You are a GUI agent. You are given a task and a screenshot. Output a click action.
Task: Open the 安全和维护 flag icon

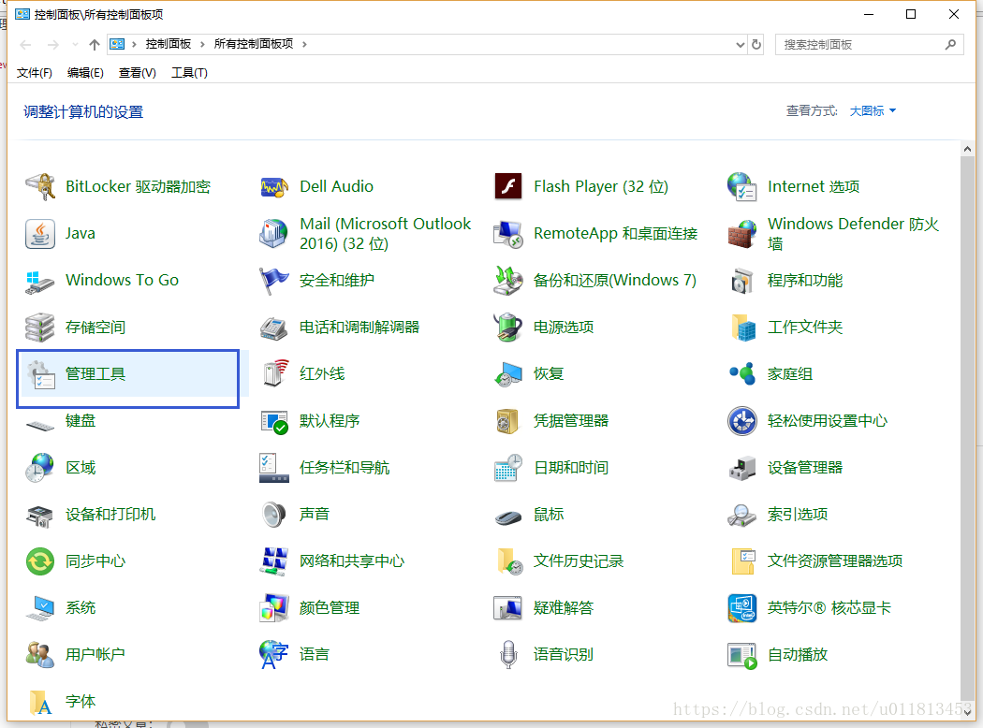point(274,280)
